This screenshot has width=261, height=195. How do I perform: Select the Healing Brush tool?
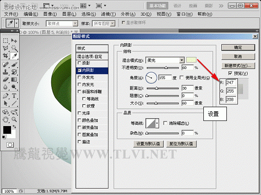point(6,64)
